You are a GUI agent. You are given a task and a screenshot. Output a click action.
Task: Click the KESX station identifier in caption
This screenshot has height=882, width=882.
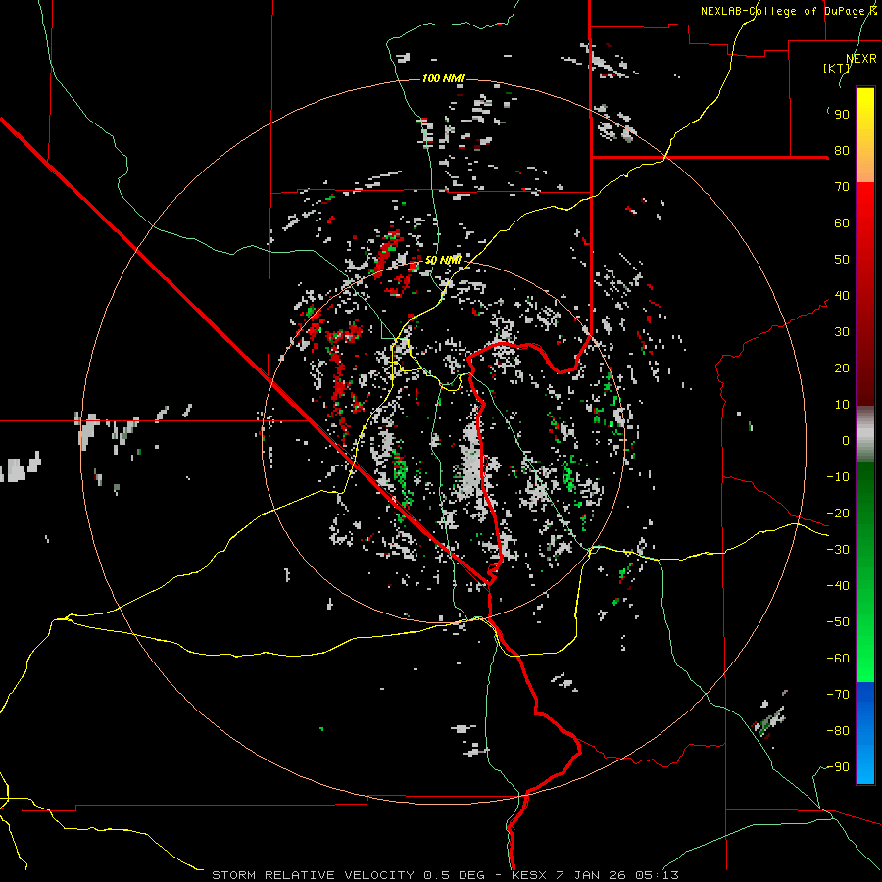click(x=530, y=875)
